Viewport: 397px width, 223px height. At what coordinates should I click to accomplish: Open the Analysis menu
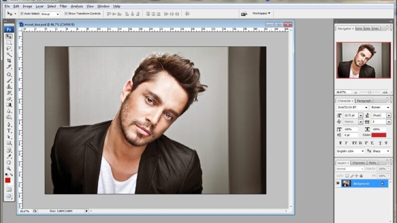[77, 6]
